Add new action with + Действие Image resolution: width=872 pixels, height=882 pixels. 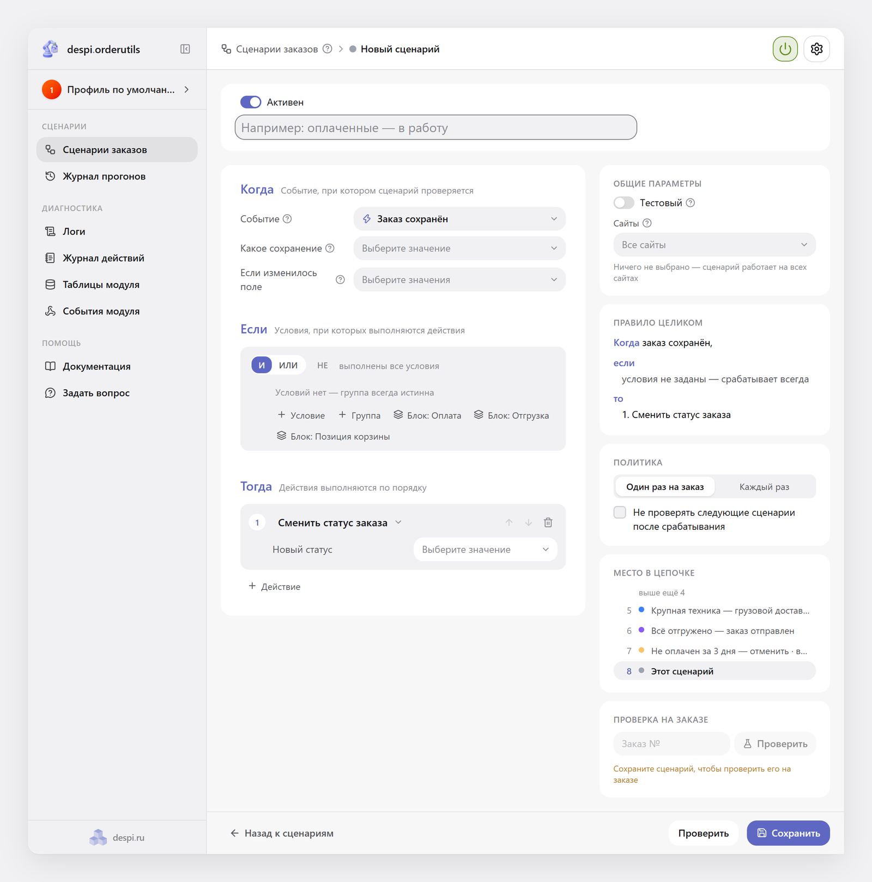point(274,587)
